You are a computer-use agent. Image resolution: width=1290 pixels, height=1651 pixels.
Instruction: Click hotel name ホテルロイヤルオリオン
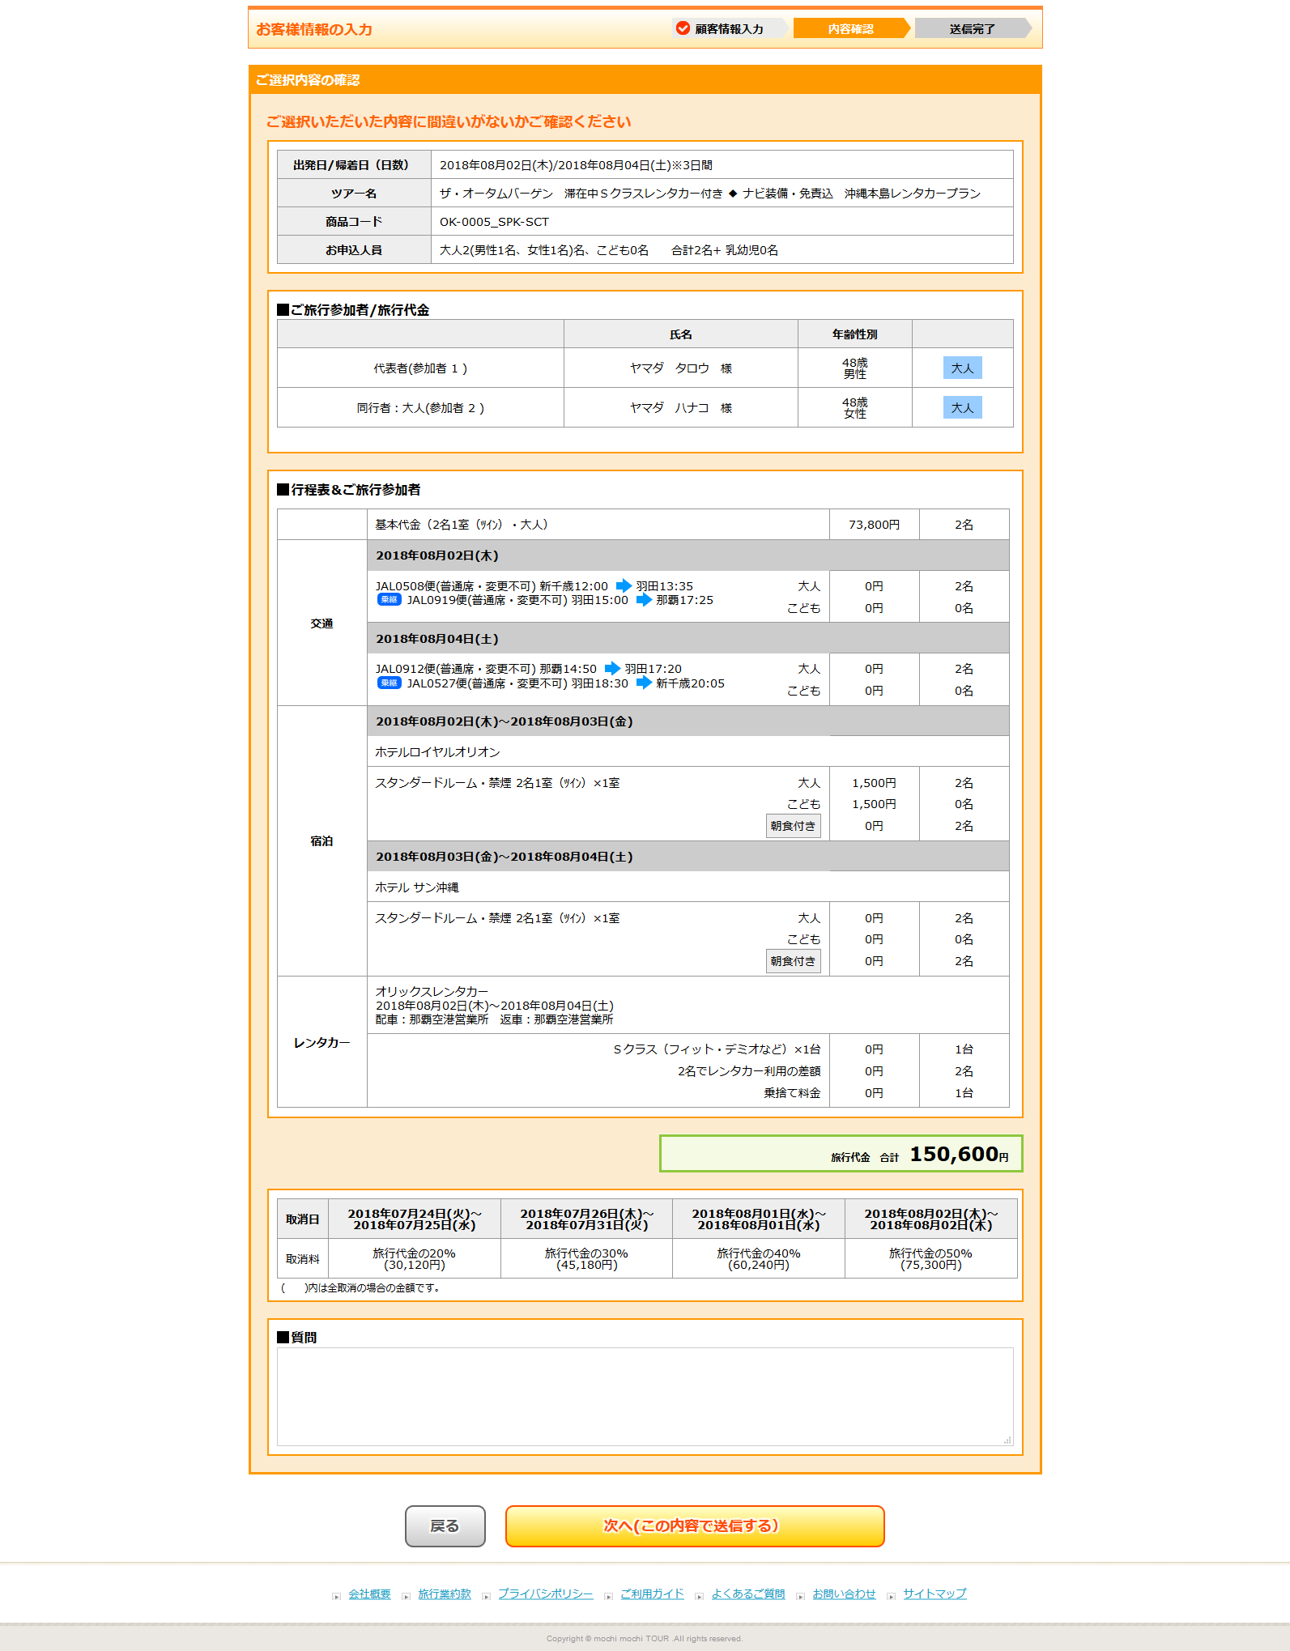pos(437,751)
